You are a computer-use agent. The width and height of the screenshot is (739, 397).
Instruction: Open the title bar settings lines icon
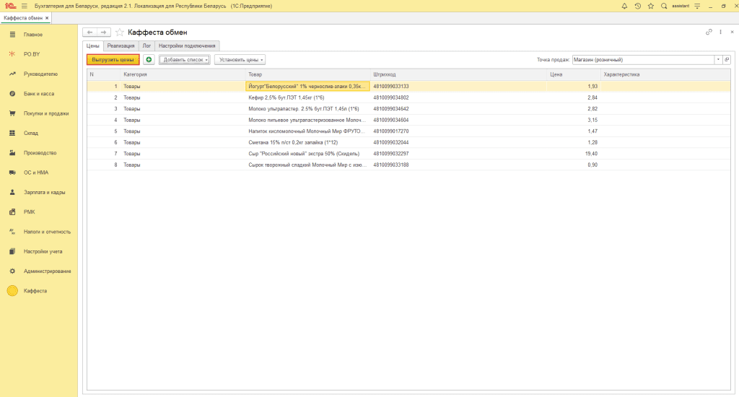(697, 6)
